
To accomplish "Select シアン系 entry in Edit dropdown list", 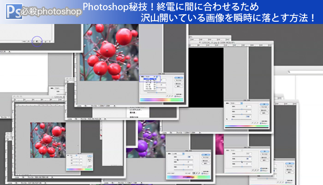I will pos(150,85).
